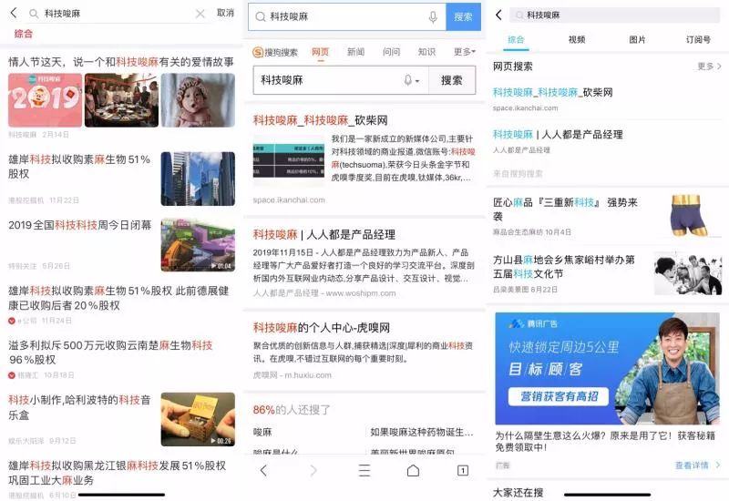Open the browser menu hamburger icon
Image resolution: width=729 pixels, height=501 pixels.
pos(364,470)
